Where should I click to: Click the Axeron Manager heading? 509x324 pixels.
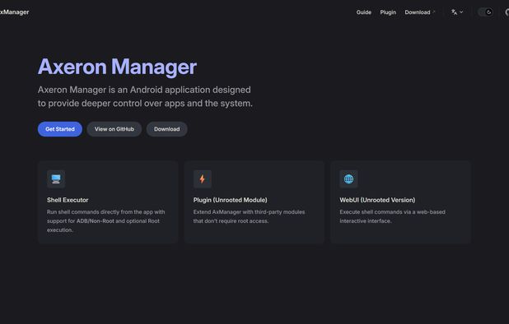click(117, 67)
